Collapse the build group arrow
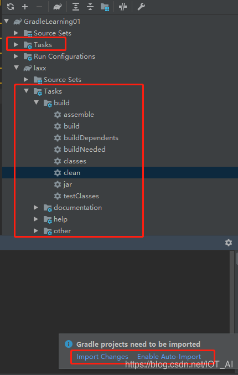 click(x=37, y=102)
